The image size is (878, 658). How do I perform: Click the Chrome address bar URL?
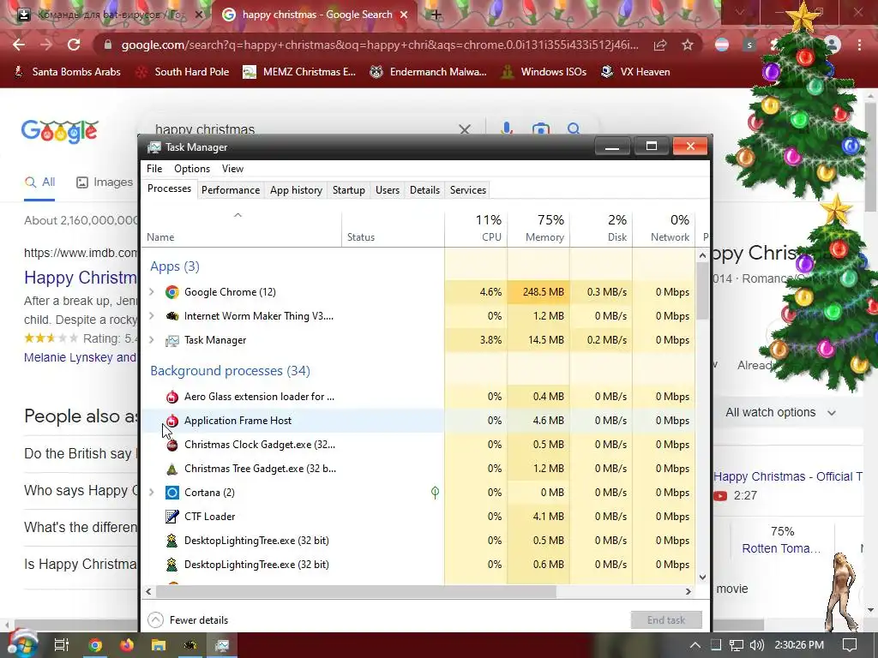click(380, 45)
